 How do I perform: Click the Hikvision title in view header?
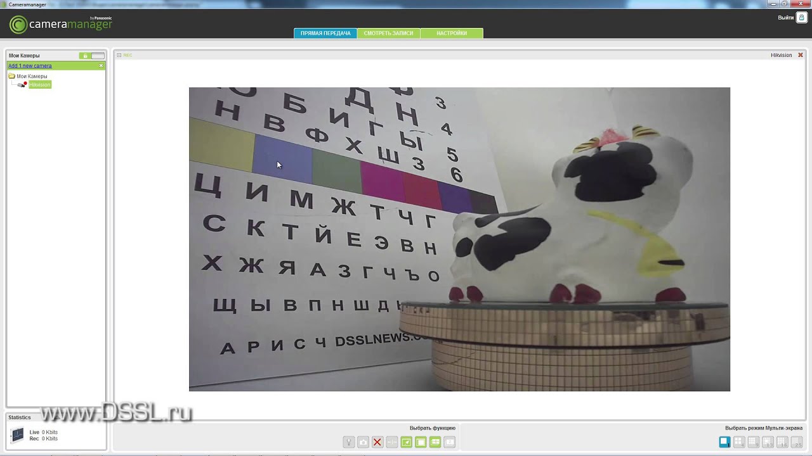tap(782, 55)
